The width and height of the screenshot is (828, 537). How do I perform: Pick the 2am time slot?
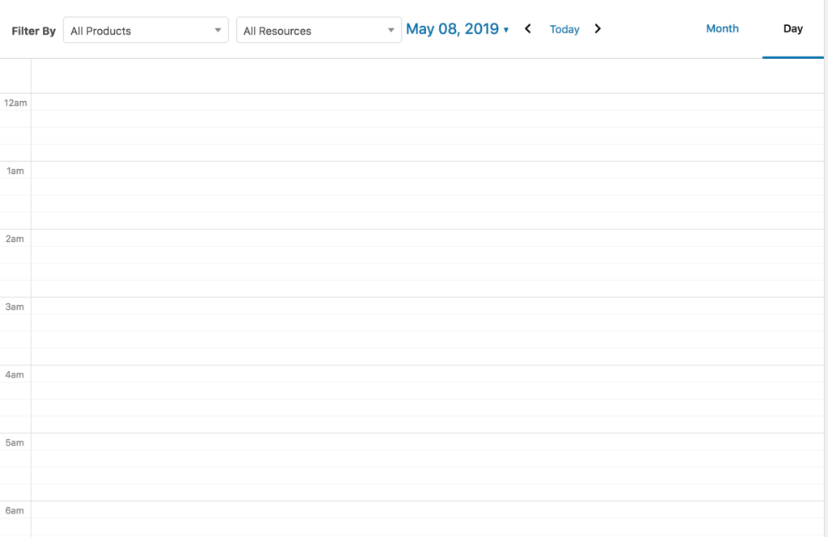click(427, 239)
